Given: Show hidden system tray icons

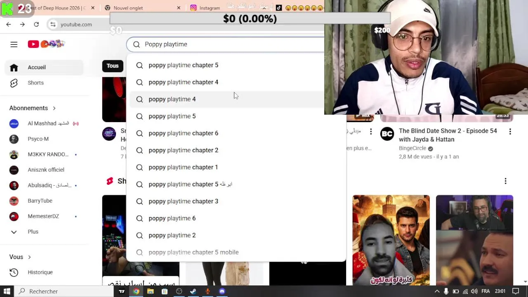Looking at the screenshot, I should point(437,291).
